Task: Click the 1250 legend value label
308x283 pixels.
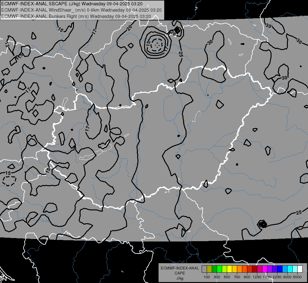Action: 257,277
